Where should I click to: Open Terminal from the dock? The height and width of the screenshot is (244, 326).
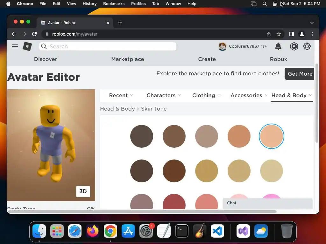click(182, 231)
